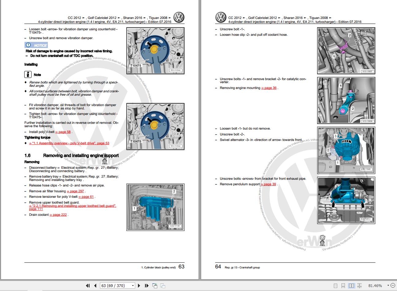The image size is (397, 291).
Task: Click the exhaust pipe bracket illustration
Action: click(346, 200)
